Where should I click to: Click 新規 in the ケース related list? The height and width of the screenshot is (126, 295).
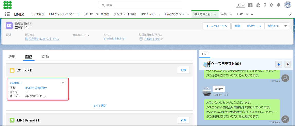(183, 70)
